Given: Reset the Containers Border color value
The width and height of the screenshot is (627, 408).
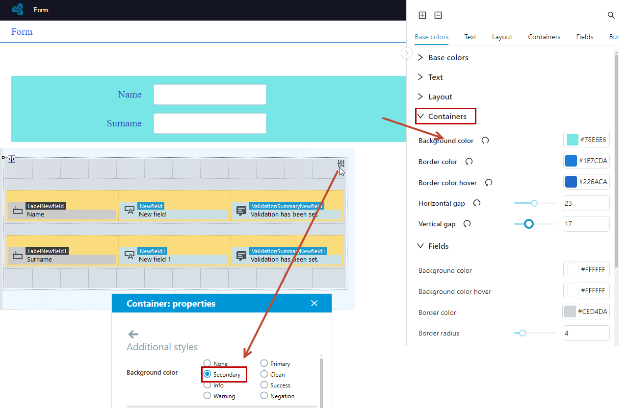Looking at the screenshot, I should point(469,162).
